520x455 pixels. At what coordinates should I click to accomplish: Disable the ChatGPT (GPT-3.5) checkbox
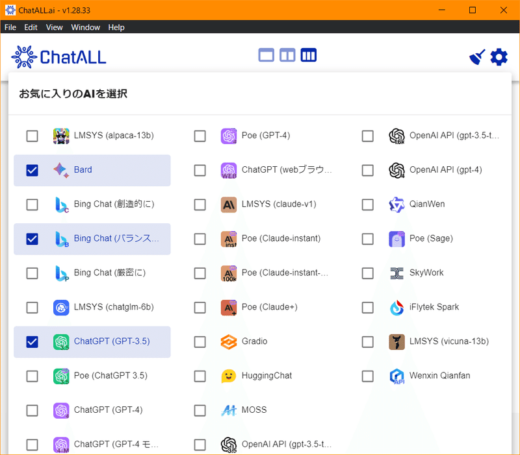point(32,341)
